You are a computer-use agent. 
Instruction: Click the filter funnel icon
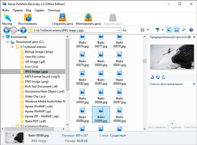[157, 30]
